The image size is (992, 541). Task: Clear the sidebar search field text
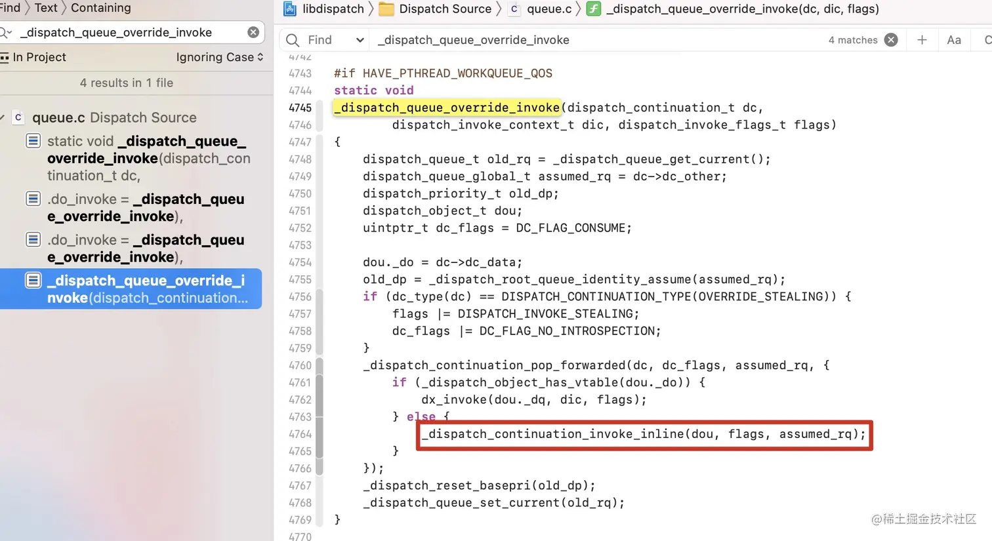point(253,31)
